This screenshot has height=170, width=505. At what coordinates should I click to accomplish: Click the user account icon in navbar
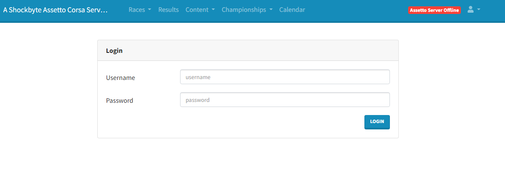(470, 9)
